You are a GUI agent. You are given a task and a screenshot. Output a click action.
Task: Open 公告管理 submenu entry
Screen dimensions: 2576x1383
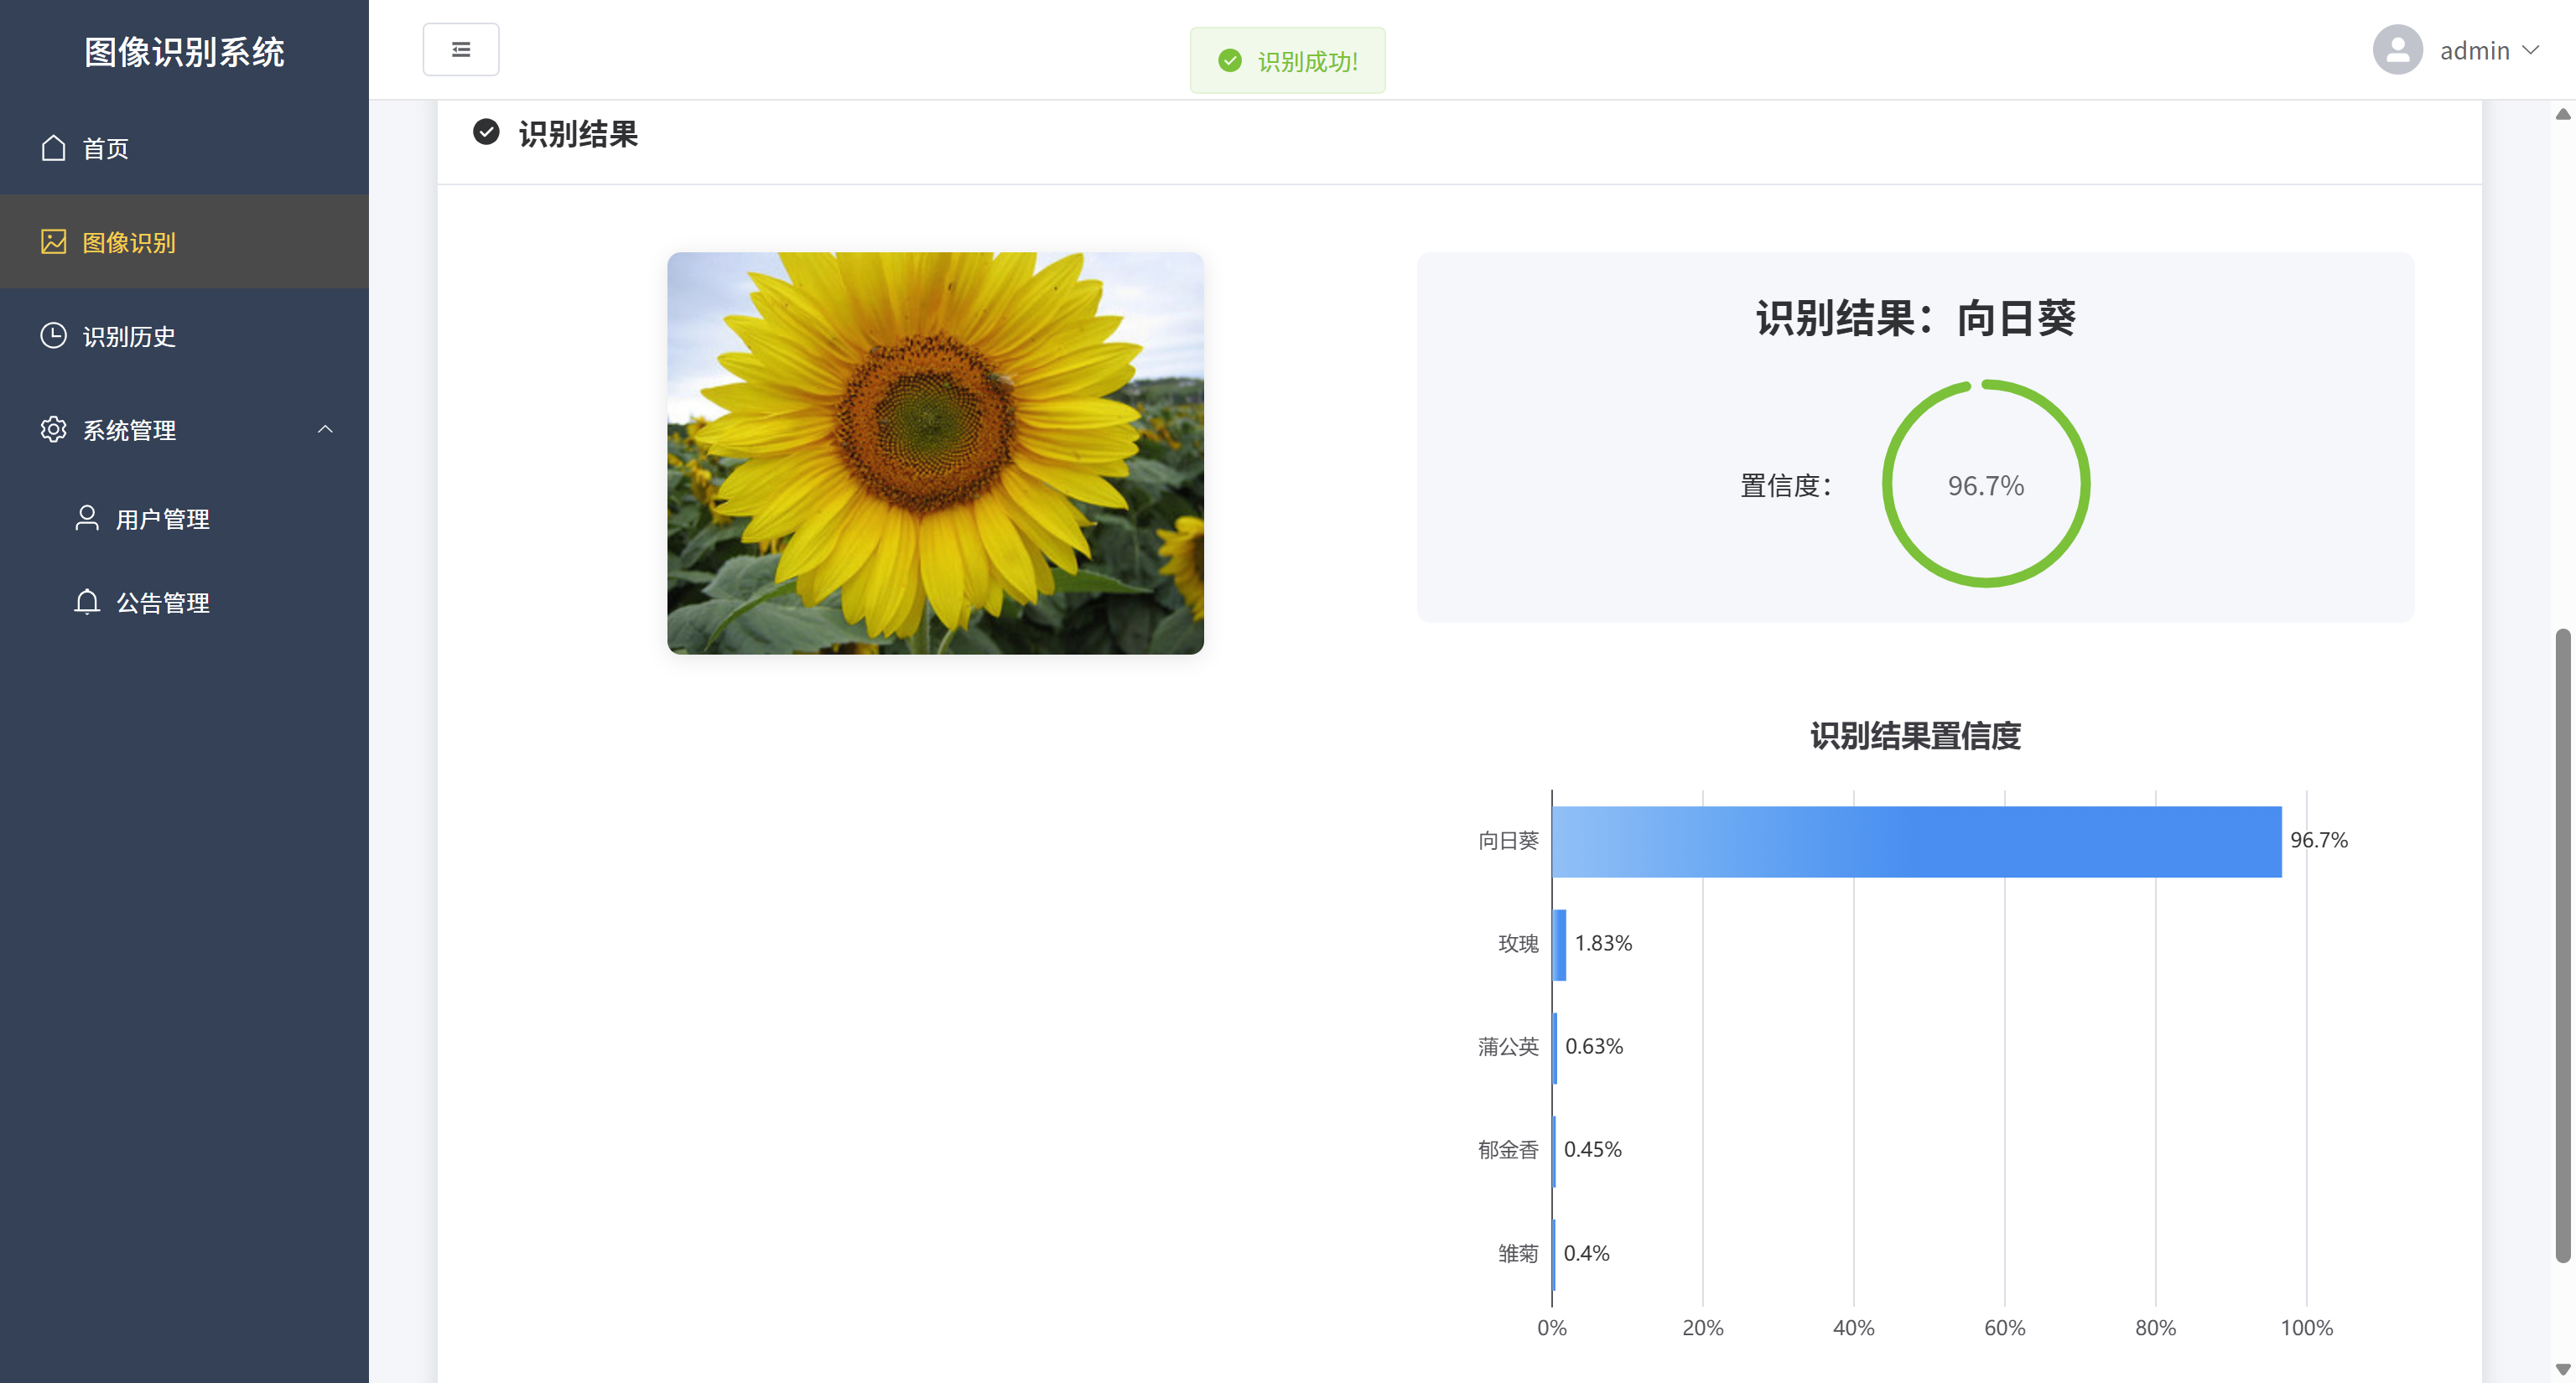coord(162,603)
